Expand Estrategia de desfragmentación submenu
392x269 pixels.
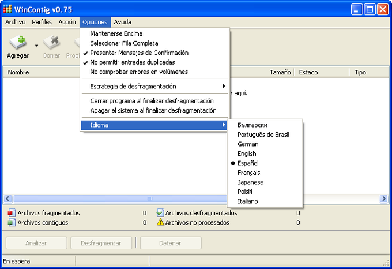[155, 87]
